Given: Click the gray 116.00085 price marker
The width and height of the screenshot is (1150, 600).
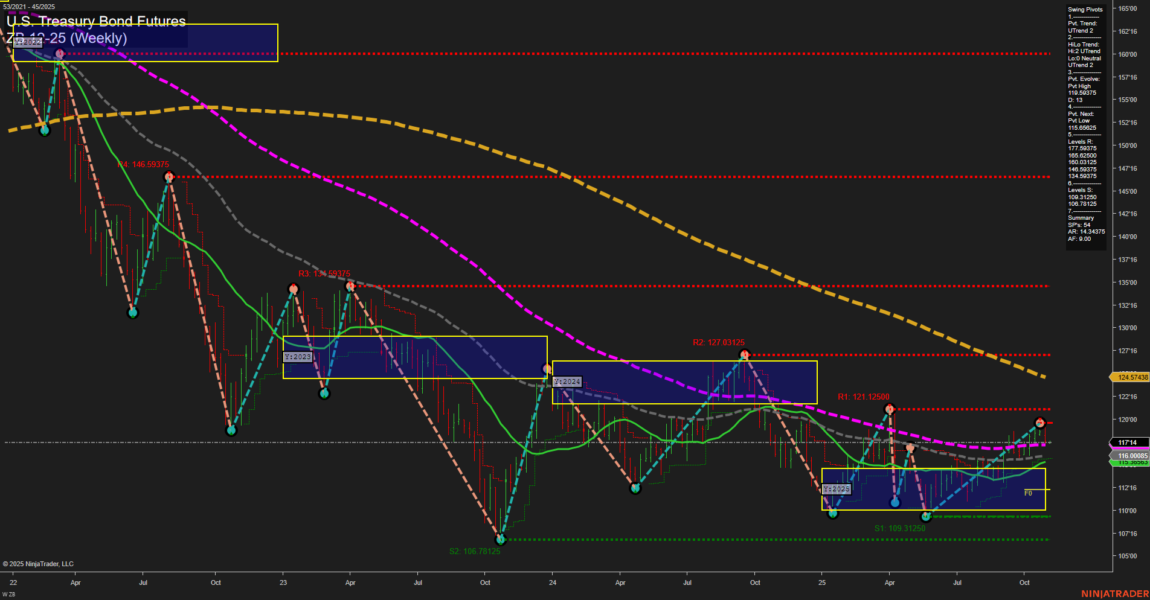Looking at the screenshot, I should pyautogui.click(x=1131, y=455).
